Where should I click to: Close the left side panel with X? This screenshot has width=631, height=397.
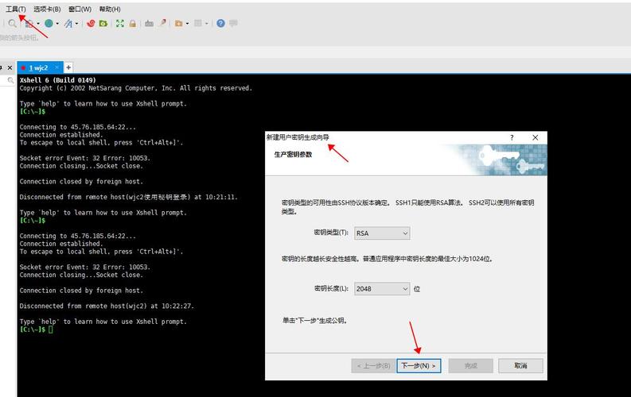coord(10,67)
